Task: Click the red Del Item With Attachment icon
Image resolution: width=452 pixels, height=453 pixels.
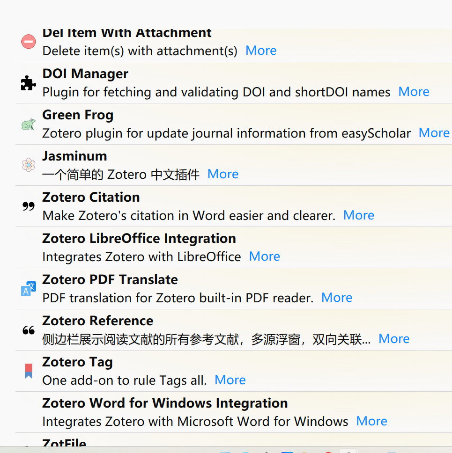Action: click(28, 41)
